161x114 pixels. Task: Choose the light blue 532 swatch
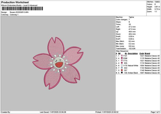pos(122,68)
